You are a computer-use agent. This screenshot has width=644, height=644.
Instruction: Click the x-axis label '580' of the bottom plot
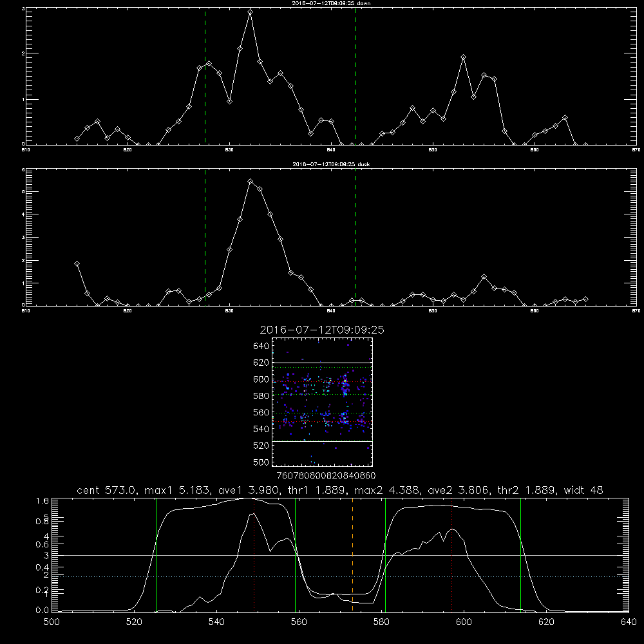pos(381,622)
